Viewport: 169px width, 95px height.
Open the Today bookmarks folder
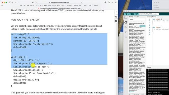point(96,6)
